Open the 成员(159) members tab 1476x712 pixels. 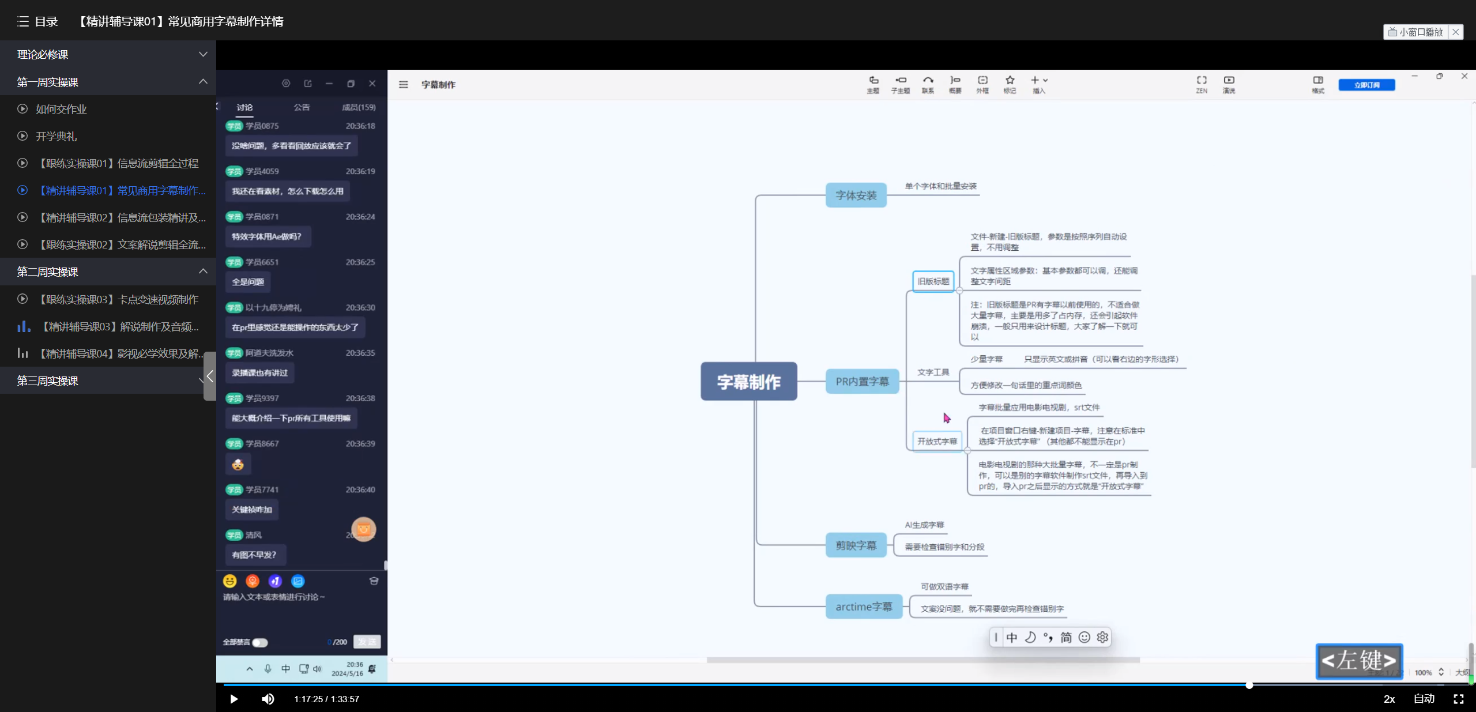coord(358,107)
